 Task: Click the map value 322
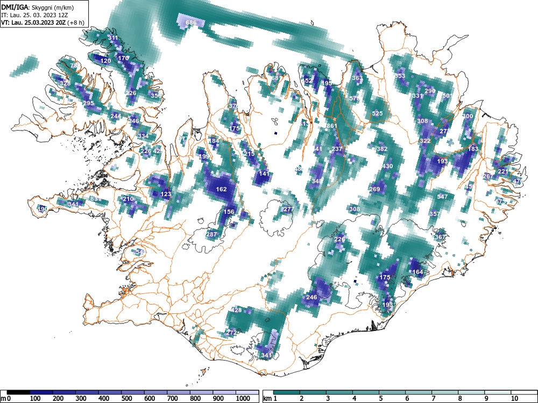[425, 141]
